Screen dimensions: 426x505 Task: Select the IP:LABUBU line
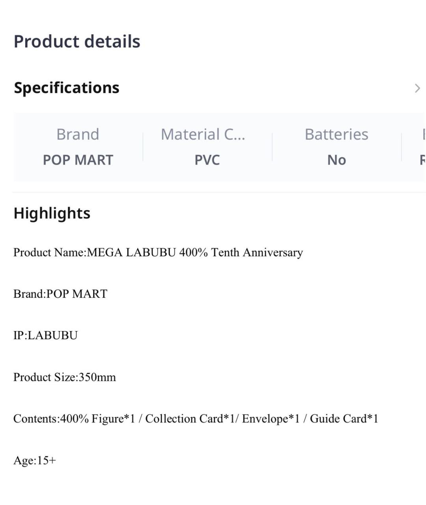45,335
